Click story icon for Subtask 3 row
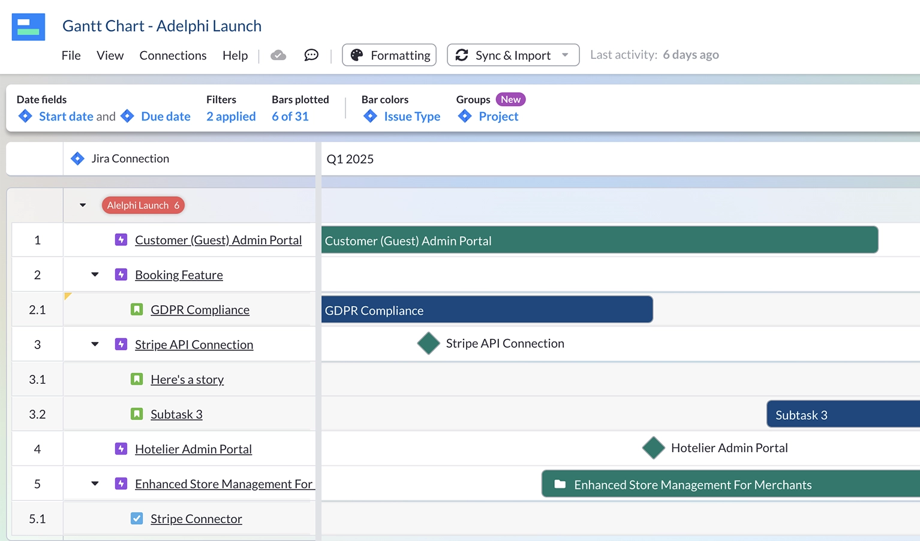920x541 pixels. (137, 413)
